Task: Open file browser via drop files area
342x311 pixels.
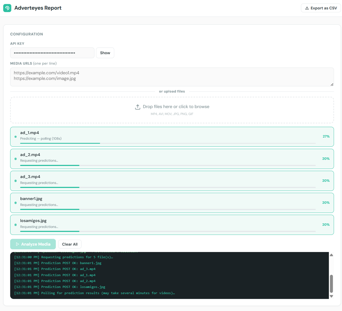Action: click(172, 110)
